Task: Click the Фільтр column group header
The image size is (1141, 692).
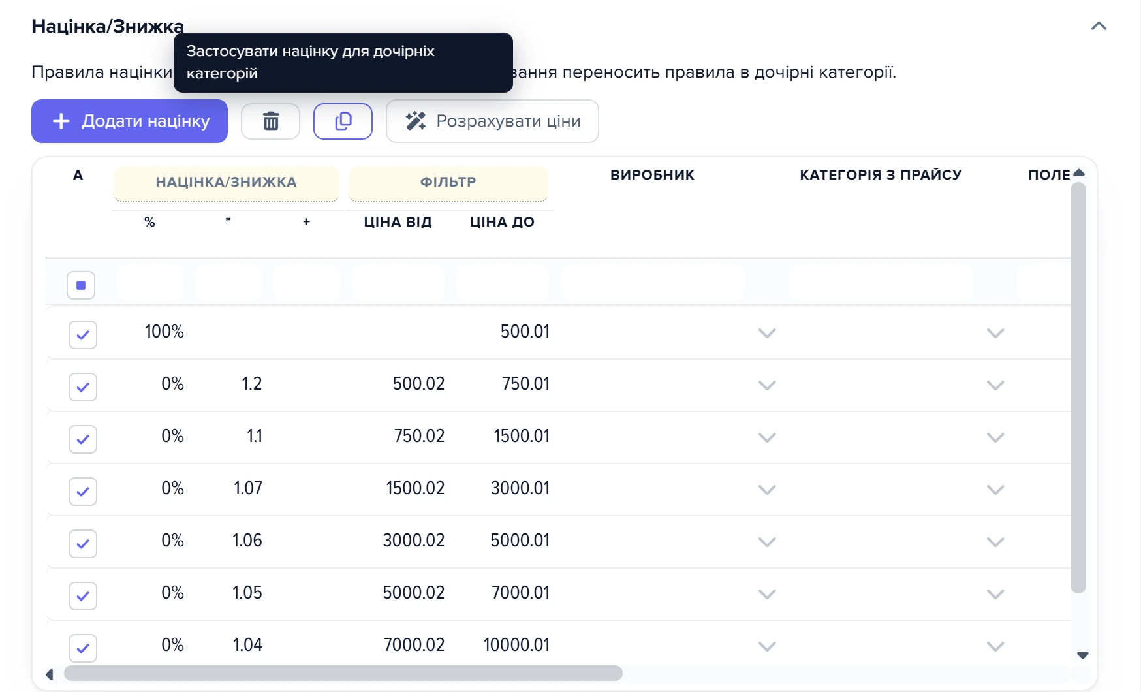Action: point(448,183)
